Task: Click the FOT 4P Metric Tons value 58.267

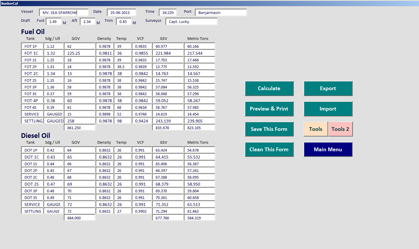Action: (200, 101)
